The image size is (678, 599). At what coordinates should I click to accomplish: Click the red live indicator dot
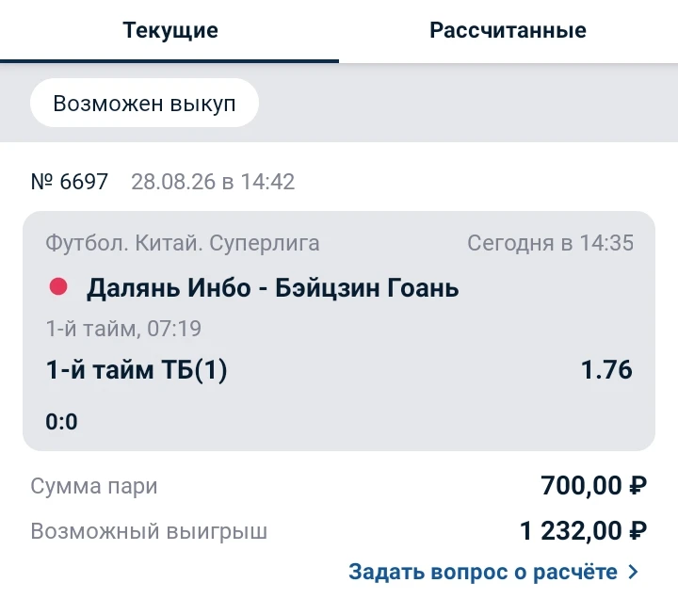click(x=58, y=286)
